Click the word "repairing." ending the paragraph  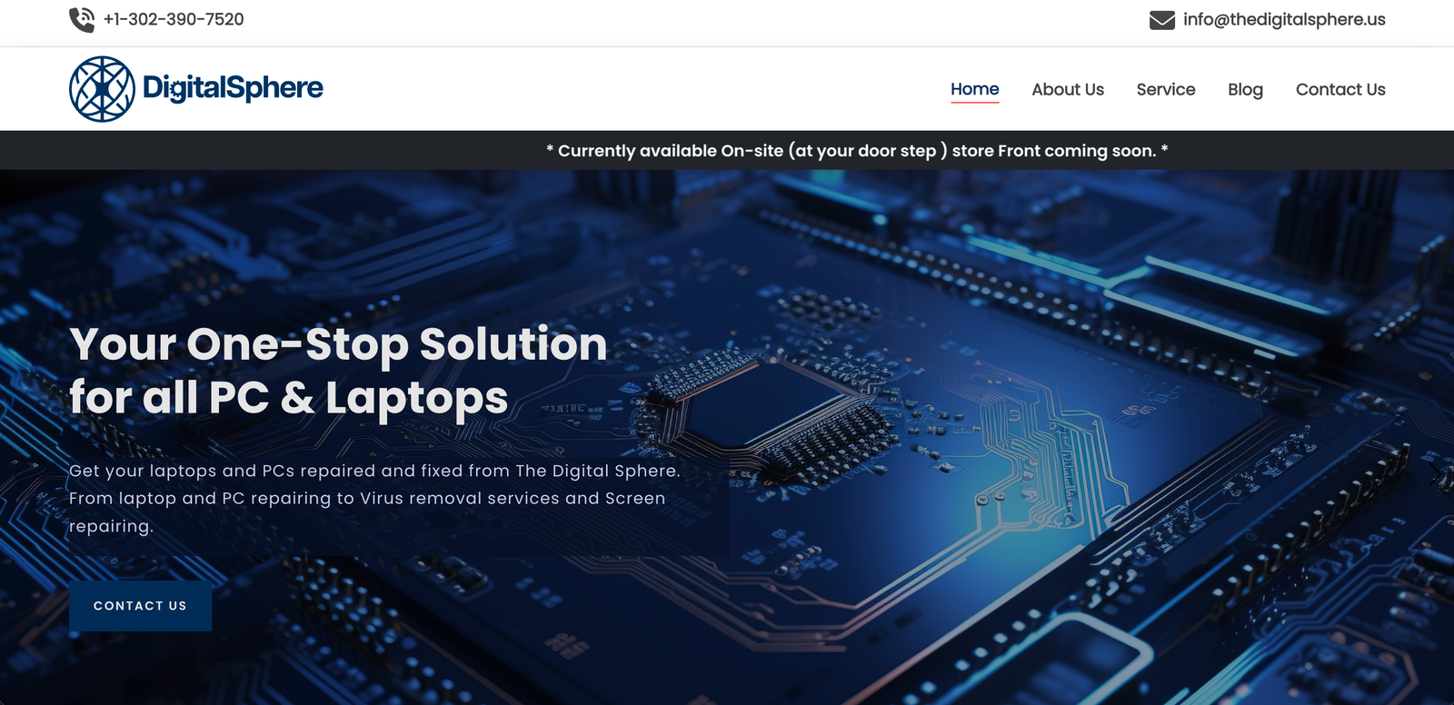tap(111, 526)
